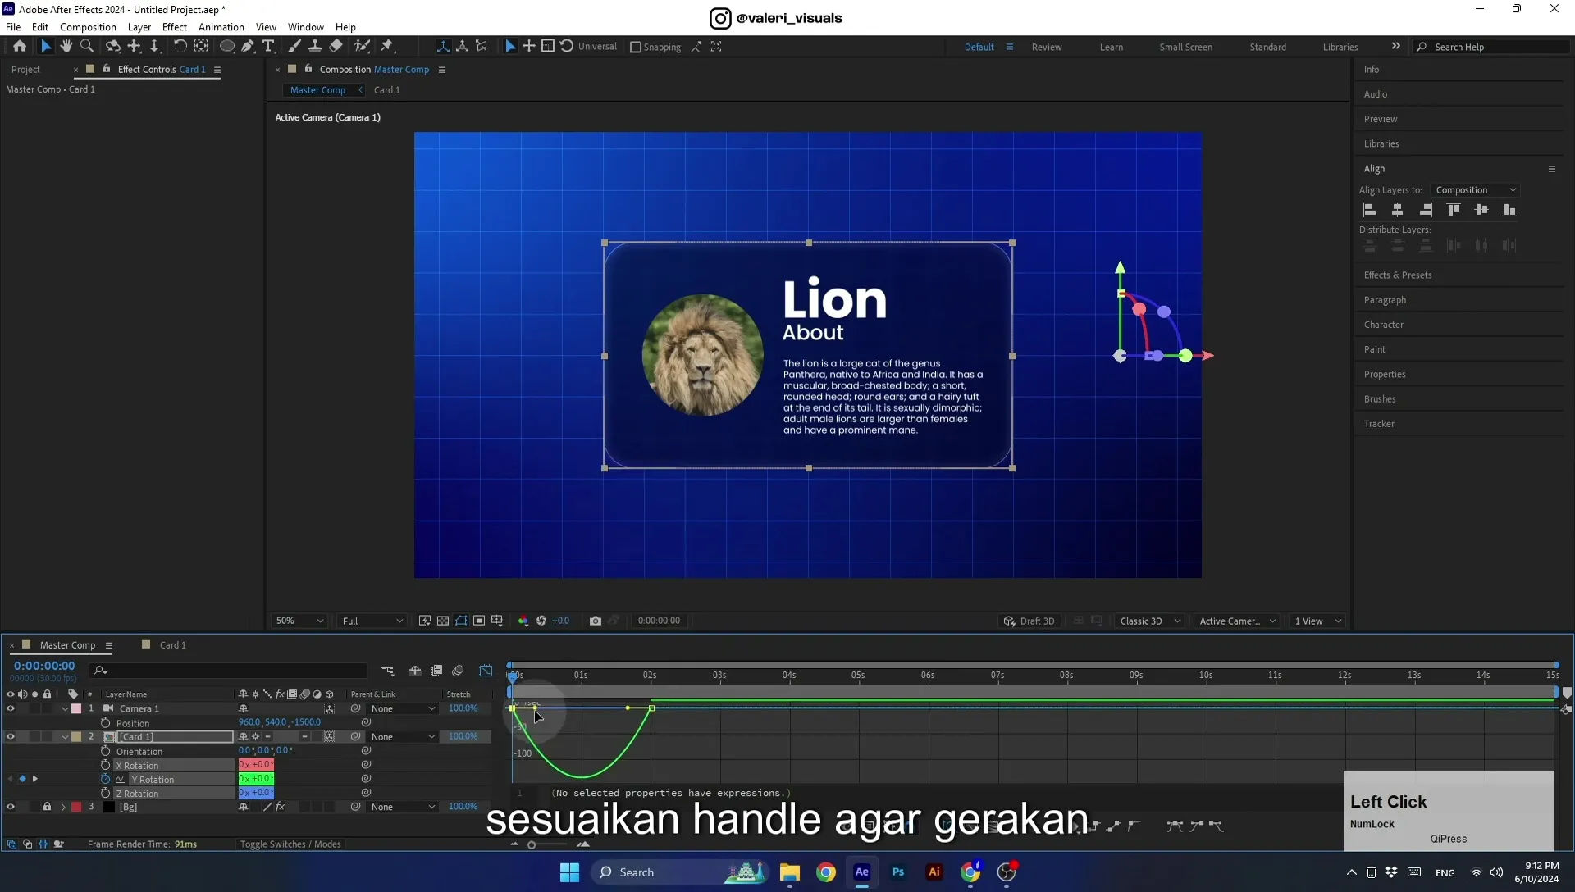
Task: Select the Pen tool
Action: (x=248, y=47)
